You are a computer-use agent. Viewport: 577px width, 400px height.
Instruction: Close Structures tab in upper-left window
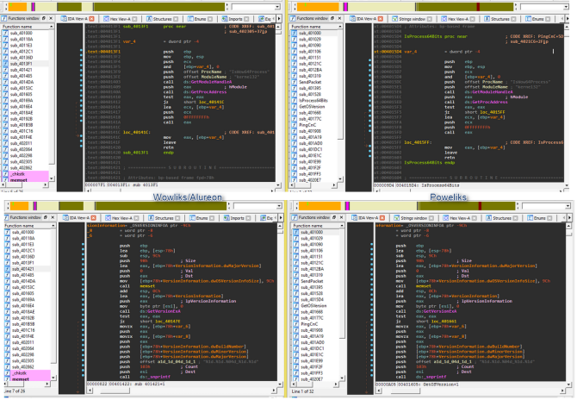[176, 18]
